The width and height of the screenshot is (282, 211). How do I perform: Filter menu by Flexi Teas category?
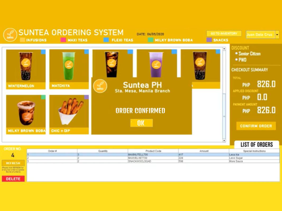122,40
